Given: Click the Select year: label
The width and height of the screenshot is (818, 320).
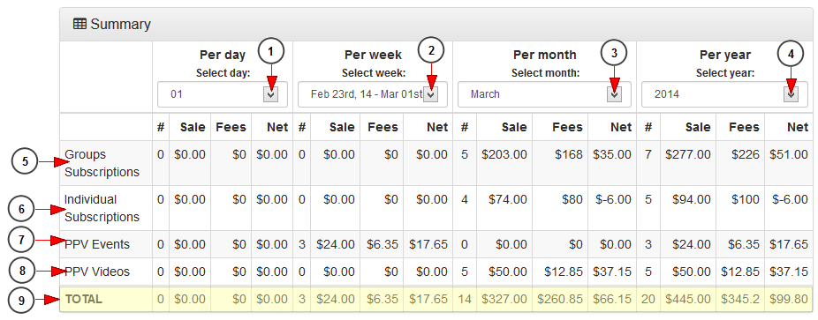Looking at the screenshot, I should coord(725,73).
